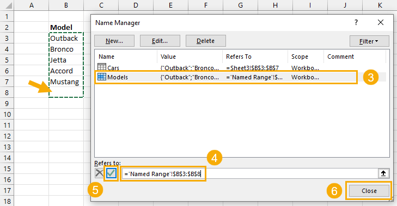Screen dimensions: 397x206
Task: Select row 8 header
Action: (7, 92)
